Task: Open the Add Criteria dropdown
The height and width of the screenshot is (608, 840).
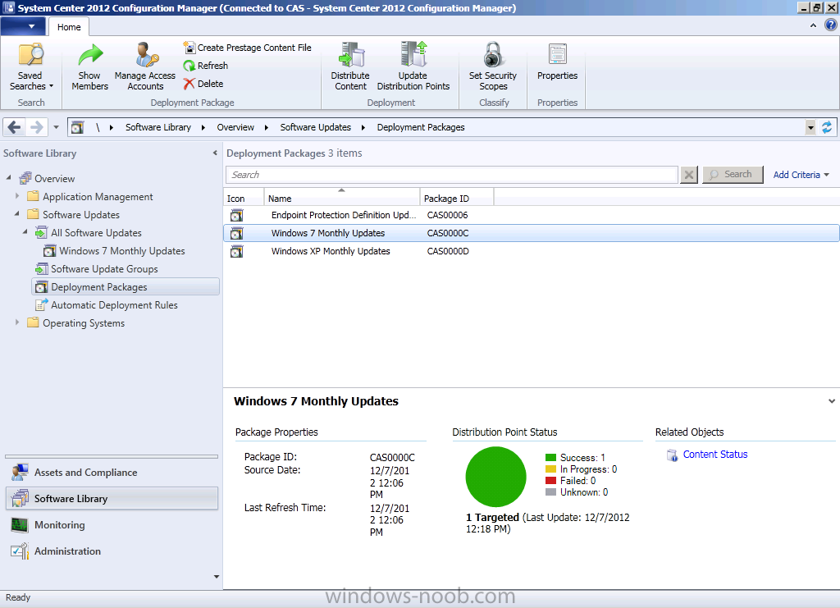Action: [801, 175]
